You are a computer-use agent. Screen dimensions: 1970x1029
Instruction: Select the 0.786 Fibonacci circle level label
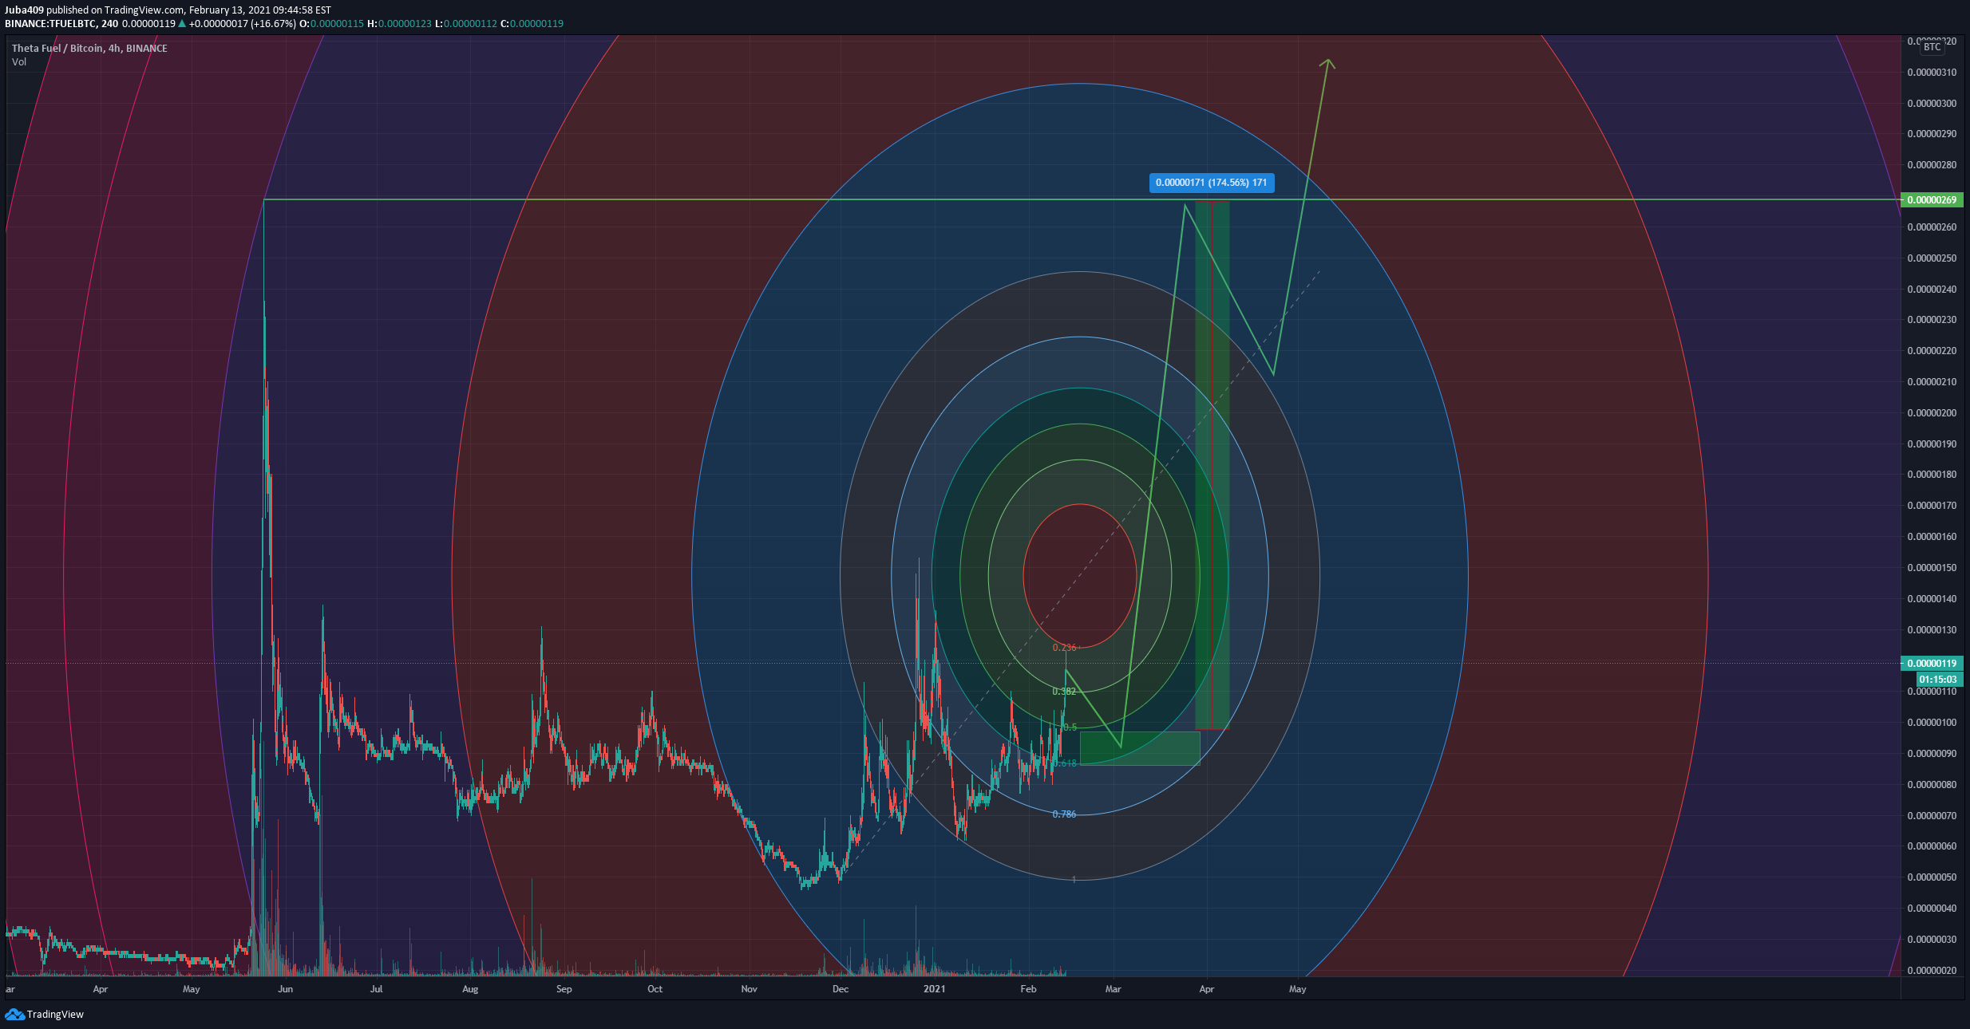(1064, 814)
